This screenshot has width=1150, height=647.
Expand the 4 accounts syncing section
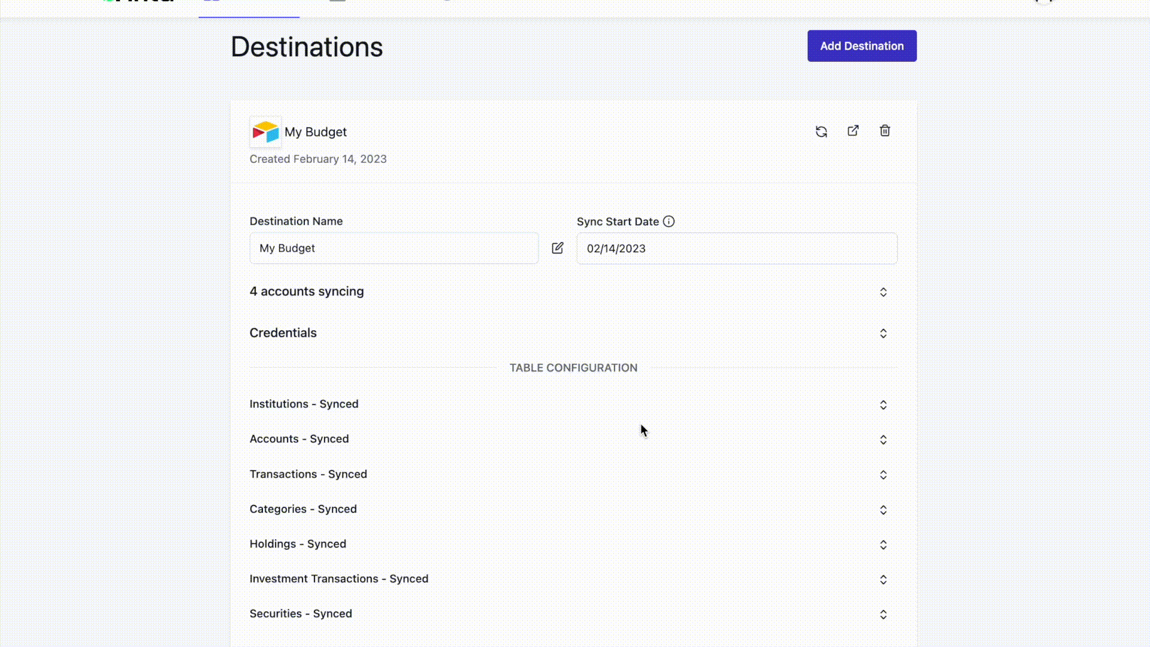[x=883, y=292]
